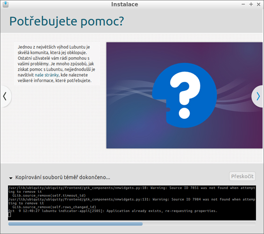
Task: Focus the black terminal output area
Action: point(132,203)
